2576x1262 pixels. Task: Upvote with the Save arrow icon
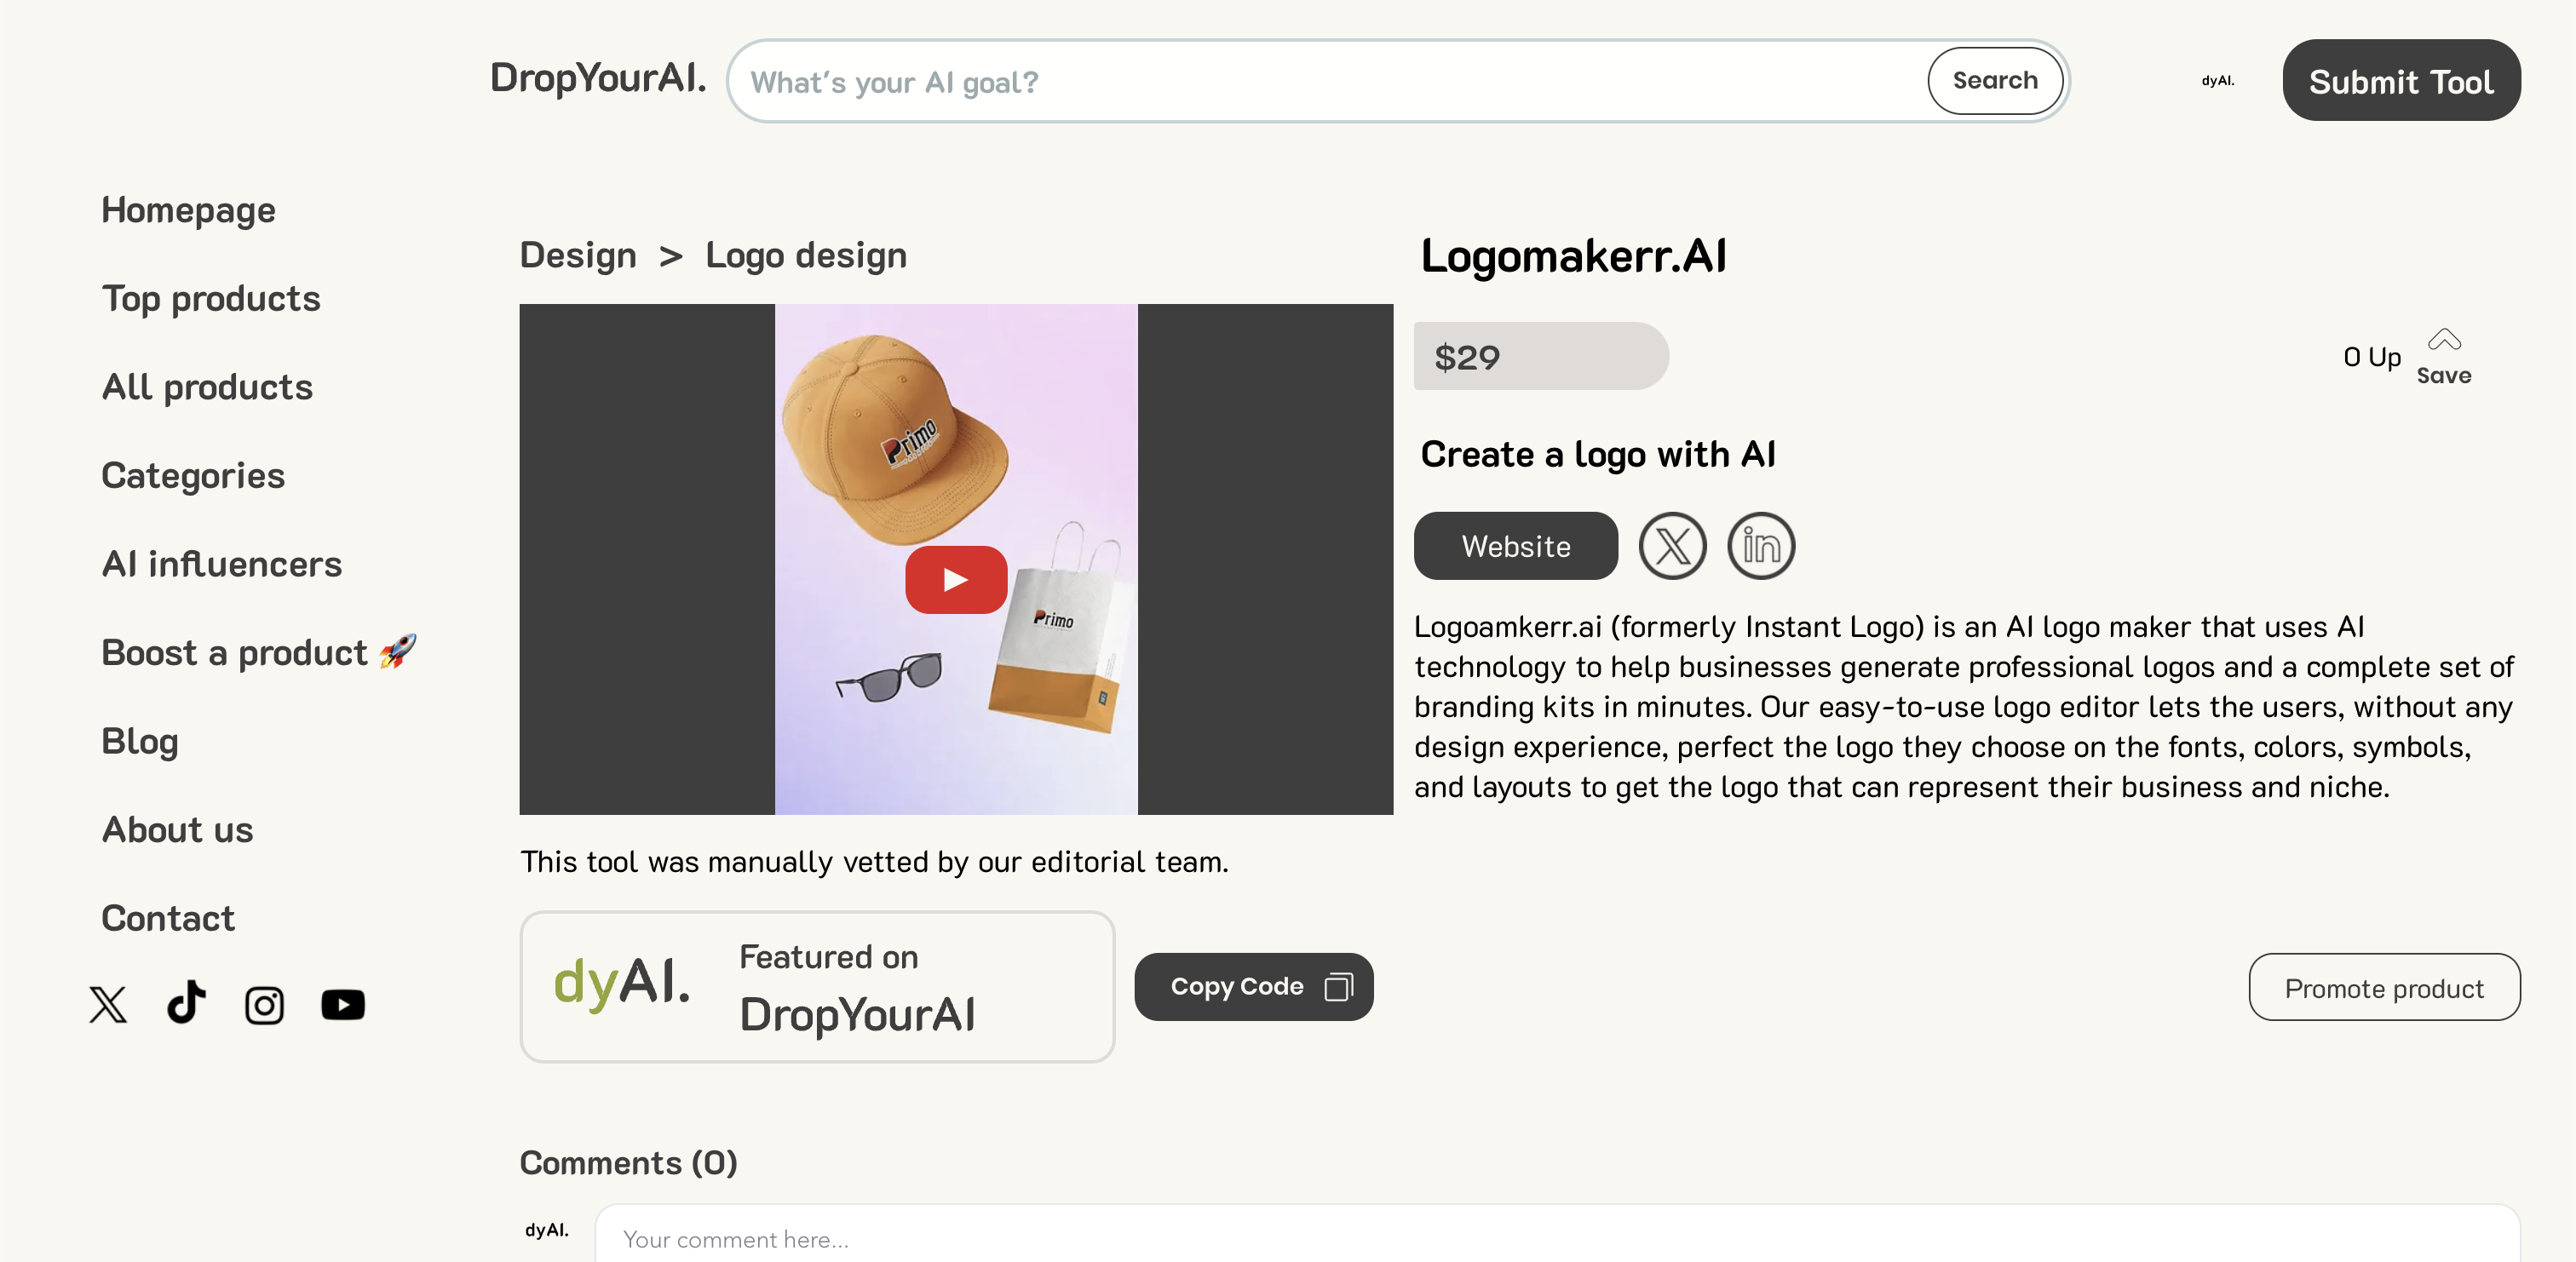pos(2443,341)
